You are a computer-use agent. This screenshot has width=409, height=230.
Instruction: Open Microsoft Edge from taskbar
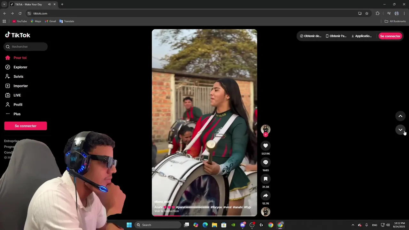(x=205, y=225)
